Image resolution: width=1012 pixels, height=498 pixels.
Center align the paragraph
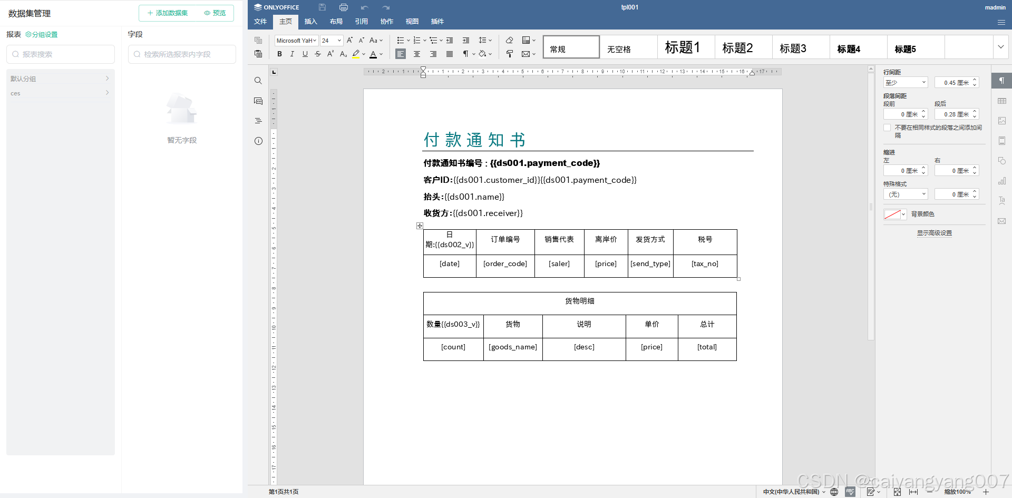point(417,54)
